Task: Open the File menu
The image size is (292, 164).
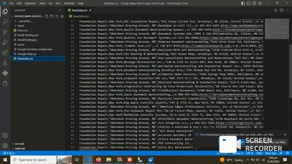Action: pos(11,3)
